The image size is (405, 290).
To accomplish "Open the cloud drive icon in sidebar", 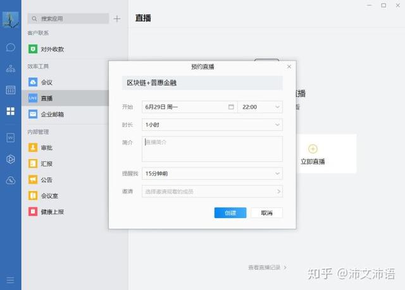I will (x=10, y=180).
